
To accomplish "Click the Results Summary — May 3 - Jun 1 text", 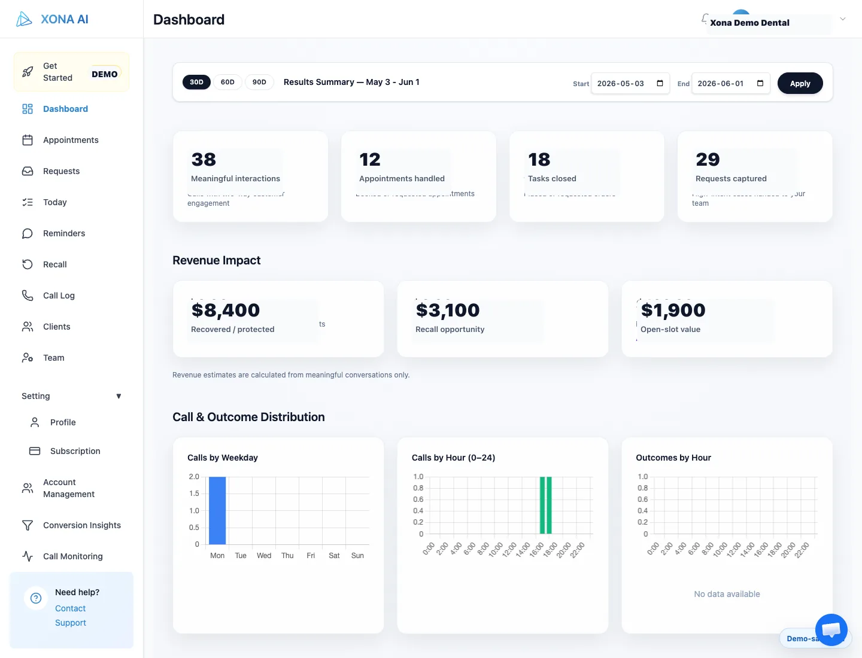I will click(351, 82).
